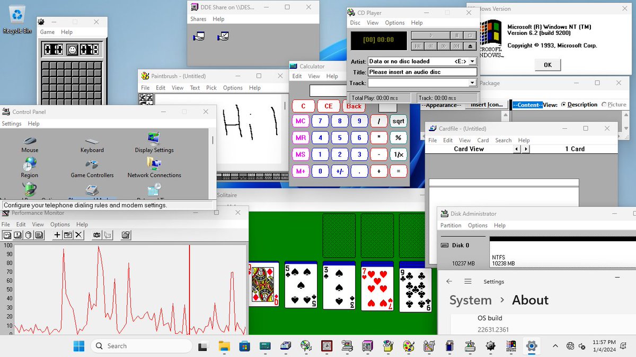Image resolution: width=636 pixels, height=357 pixels.
Task: Open the Disc menu in CD Player
Action: click(355, 23)
